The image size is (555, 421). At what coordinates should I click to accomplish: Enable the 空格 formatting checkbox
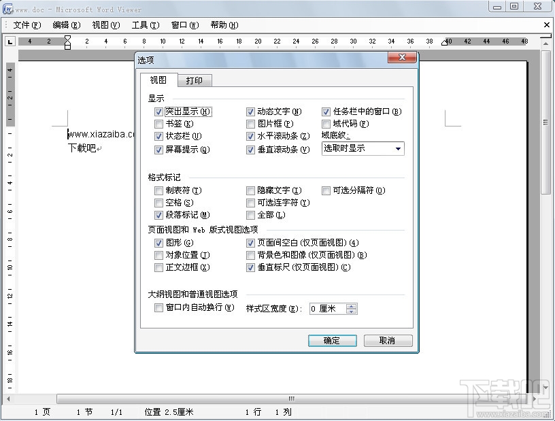click(159, 203)
